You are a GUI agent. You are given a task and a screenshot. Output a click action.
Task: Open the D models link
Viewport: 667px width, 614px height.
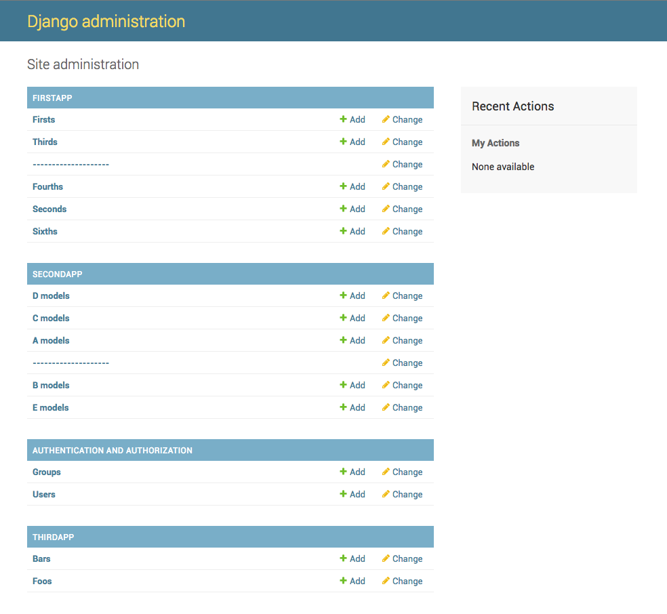tap(51, 295)
